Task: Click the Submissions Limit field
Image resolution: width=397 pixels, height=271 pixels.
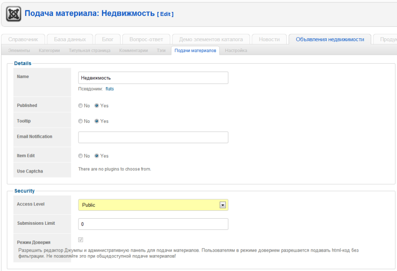Action: (153, 224)
